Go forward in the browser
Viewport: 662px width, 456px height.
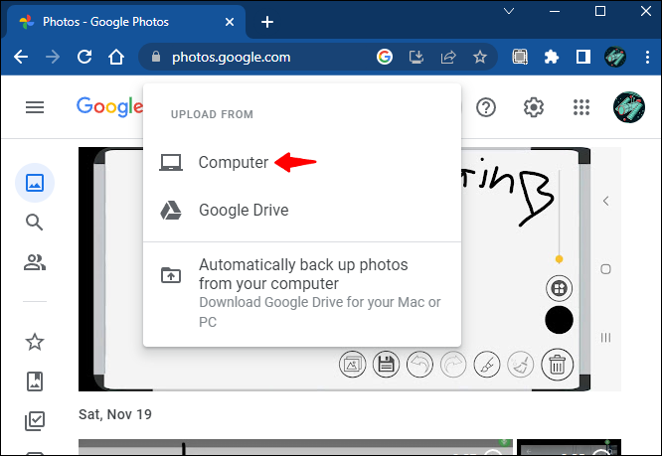(x=53, y=57)
